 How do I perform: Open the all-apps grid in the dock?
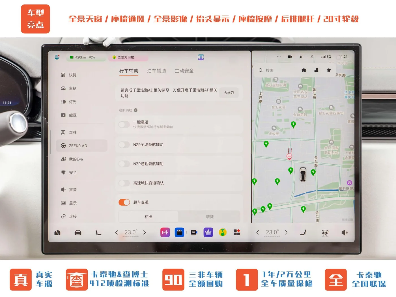coord(237,232)
